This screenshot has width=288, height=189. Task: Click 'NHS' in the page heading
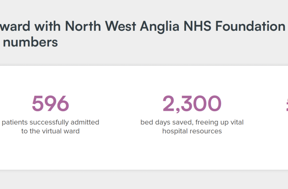197,26
